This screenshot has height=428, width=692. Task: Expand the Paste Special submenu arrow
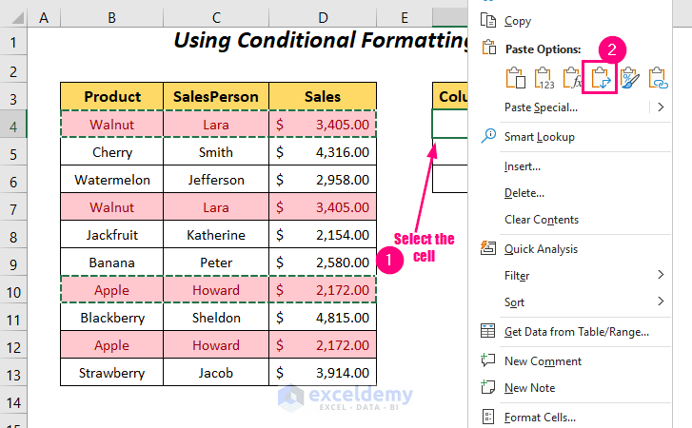pos(661,107)
